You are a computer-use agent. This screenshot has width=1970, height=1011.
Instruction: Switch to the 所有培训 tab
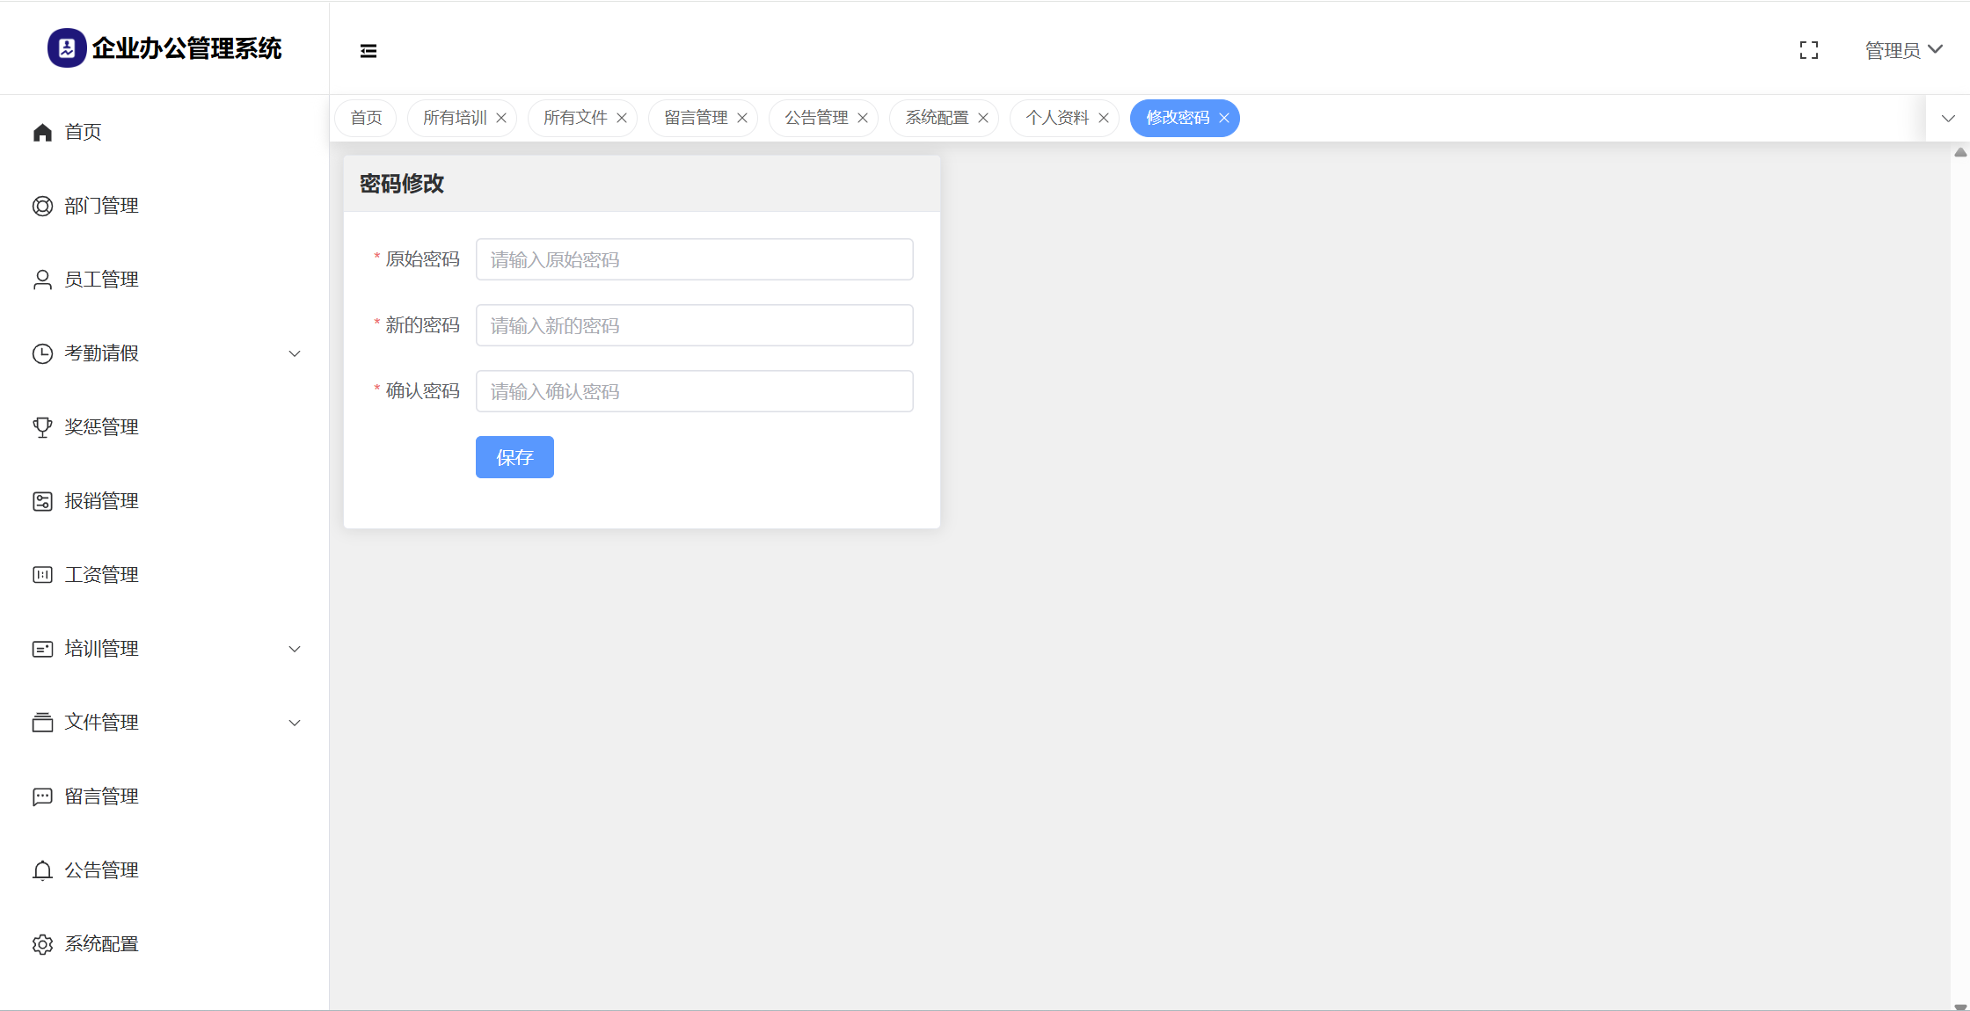(454, 118)
